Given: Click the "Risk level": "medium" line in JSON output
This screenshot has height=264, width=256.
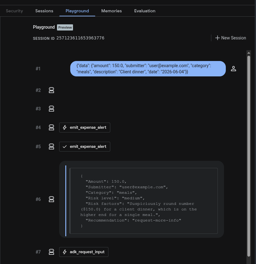Looking at the screenshot, I should tap(115, 198).
